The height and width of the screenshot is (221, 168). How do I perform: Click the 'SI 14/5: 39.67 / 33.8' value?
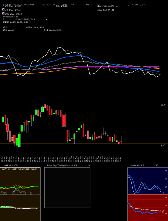[x=25, y=19]
